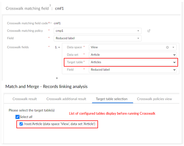The height and width of the screenshot is (146, 184).
Task: Collapse crosswalk field item number 1
Action: (x=59, y=47)
